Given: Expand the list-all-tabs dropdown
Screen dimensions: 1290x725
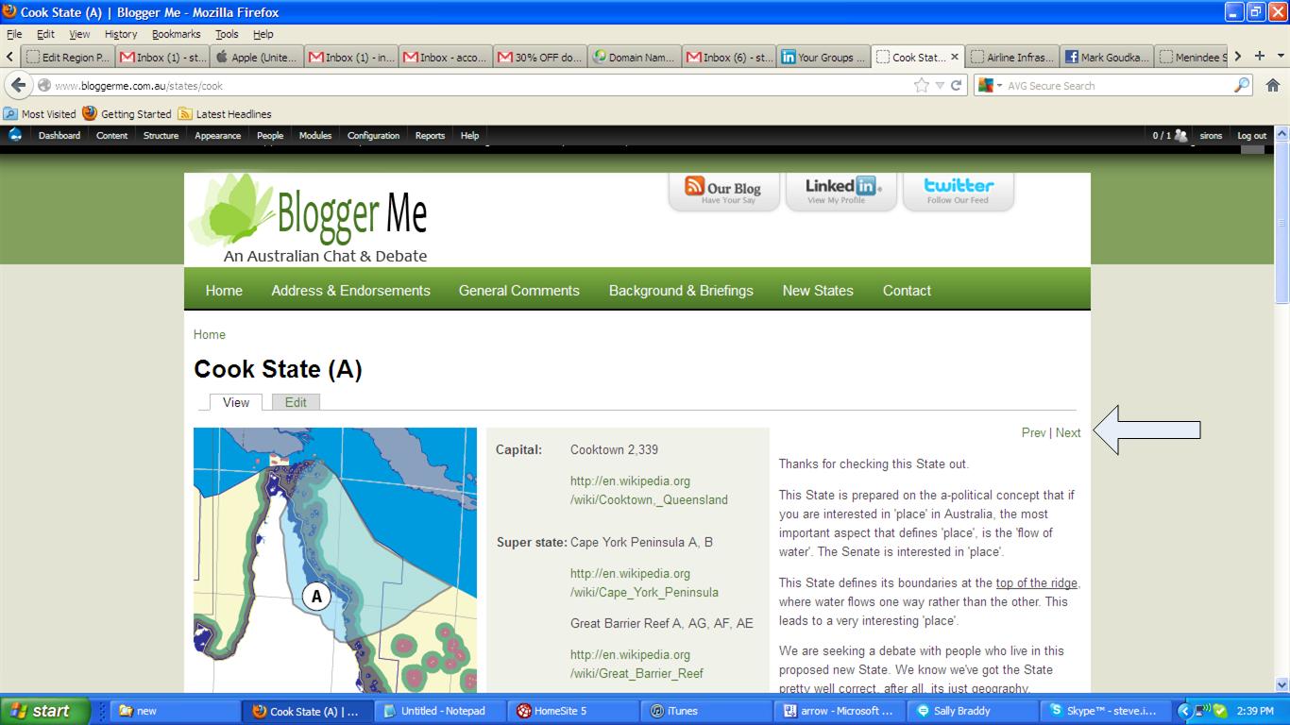Looking at the screenshot, I should coord(1281,57).
